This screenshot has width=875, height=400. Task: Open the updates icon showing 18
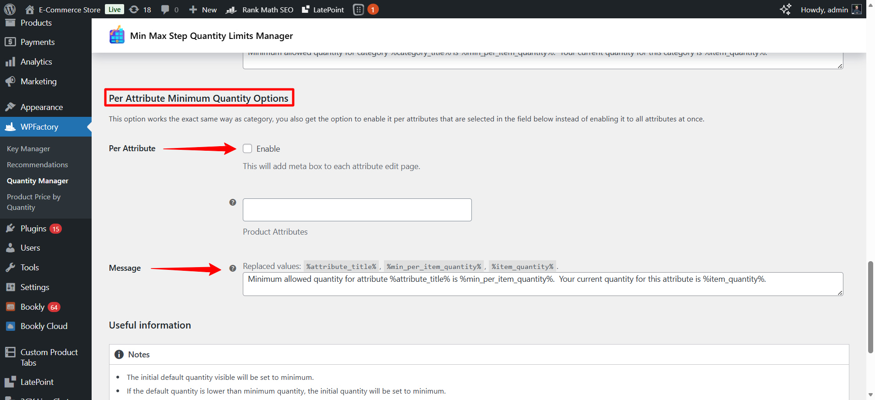pos(134,10)
